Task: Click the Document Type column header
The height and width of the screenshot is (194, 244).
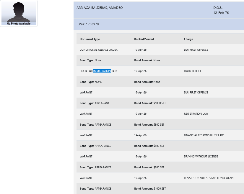Action: (x=90, y=39)
